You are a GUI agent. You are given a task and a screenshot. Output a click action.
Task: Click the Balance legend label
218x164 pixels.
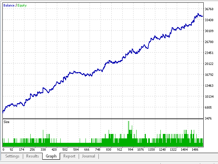pyautogui.click(x=9, y=5)
